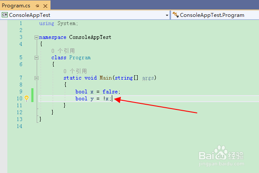Click the 'using' keyword on line 1
The image size is (259, 173).
47,23
